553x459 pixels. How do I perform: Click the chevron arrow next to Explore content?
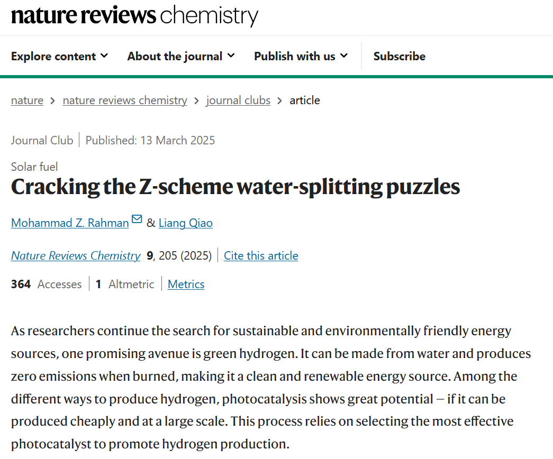click(104, 56)
